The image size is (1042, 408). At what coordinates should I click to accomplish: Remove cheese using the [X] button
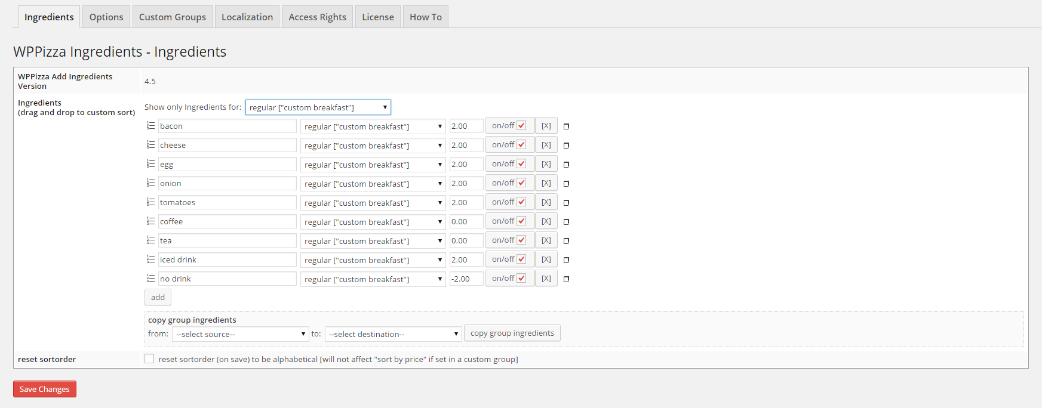pos(546,145)
